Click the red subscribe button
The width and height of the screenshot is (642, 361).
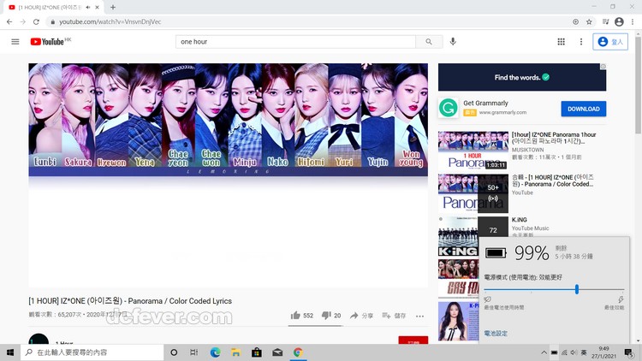(x=413, y=340)
